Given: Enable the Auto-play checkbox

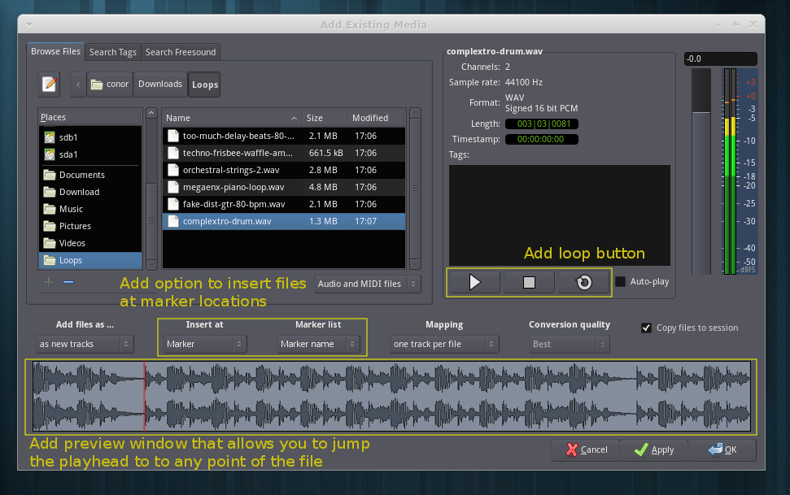Looking at the screenshot, I should [x=621, y=282].
